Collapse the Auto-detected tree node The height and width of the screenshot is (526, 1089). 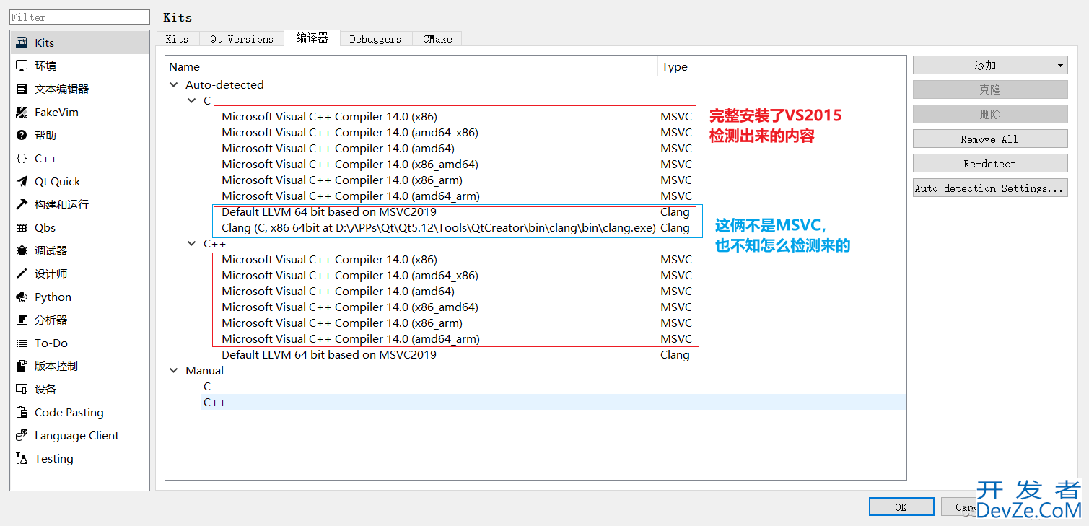click(174, 85)
